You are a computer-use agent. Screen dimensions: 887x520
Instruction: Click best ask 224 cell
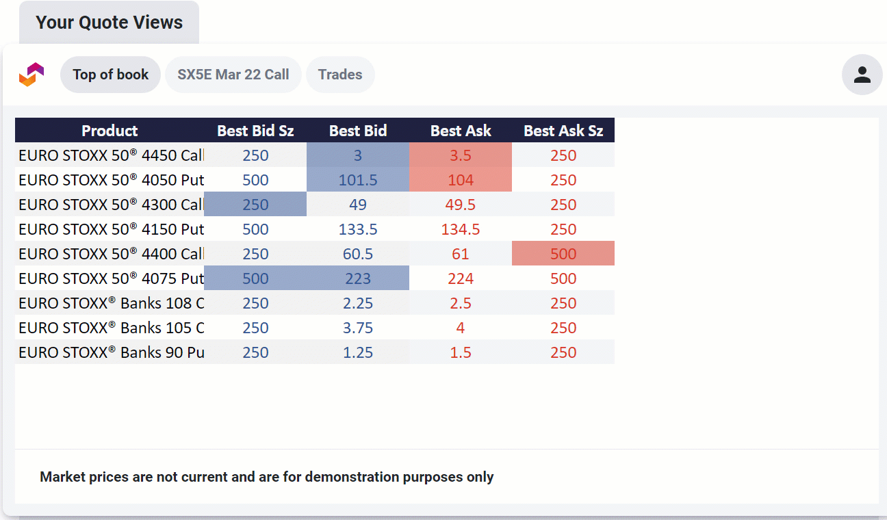point(461,278)
